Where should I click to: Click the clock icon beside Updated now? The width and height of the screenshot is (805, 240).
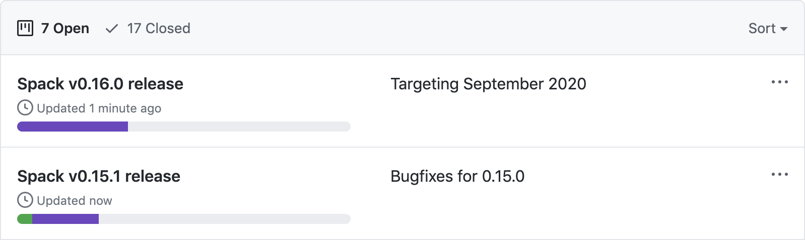(x=25, y=200)
